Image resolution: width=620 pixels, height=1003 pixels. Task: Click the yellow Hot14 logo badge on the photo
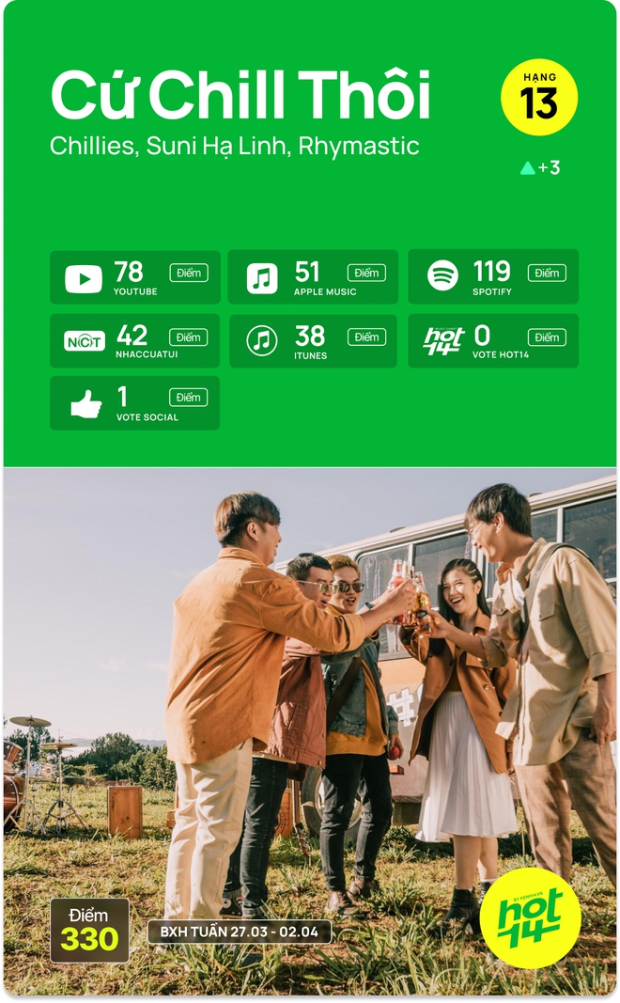point(530,917)
